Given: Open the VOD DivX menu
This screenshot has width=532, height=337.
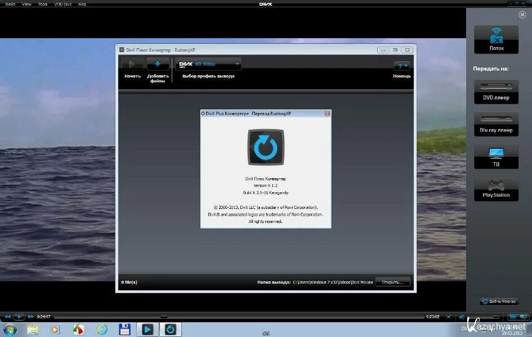Looking at the screenshot, I should coord(62,4).
